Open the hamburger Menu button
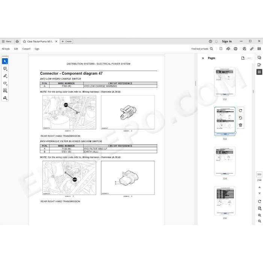Viewport: 263px width, 263px height. point(6,41)
